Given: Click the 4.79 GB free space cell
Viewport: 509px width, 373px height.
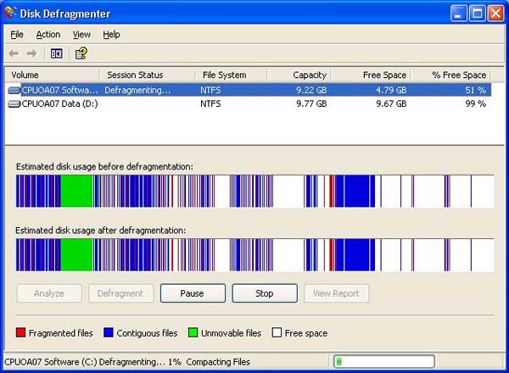Looking at the screenshot, I should point(391,90).
